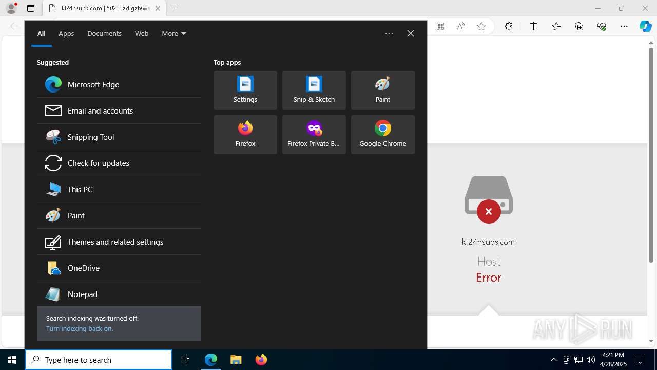Launch Snipping Tool from suggestions
The image size is (657, 370).
coord(119,137)
